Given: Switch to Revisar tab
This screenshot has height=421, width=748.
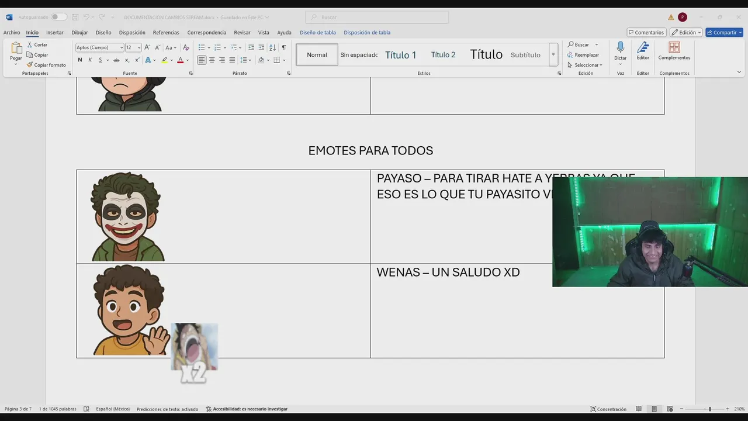Looking at the screenshot, I should click(242, 33).
